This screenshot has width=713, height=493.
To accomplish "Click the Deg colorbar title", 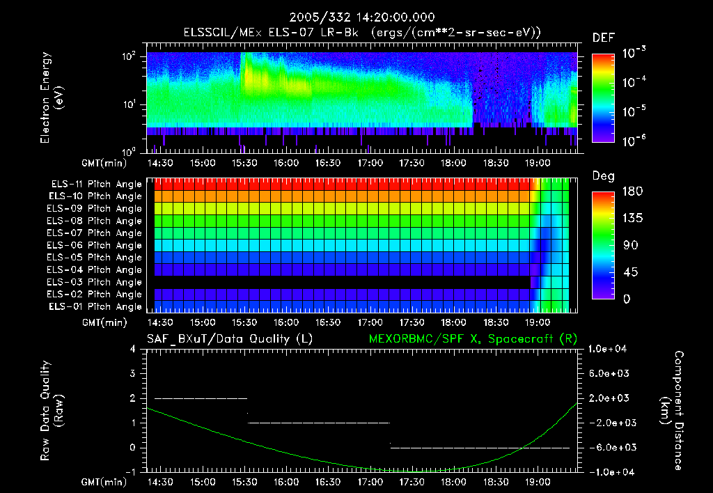I will [x=604, y=176].
